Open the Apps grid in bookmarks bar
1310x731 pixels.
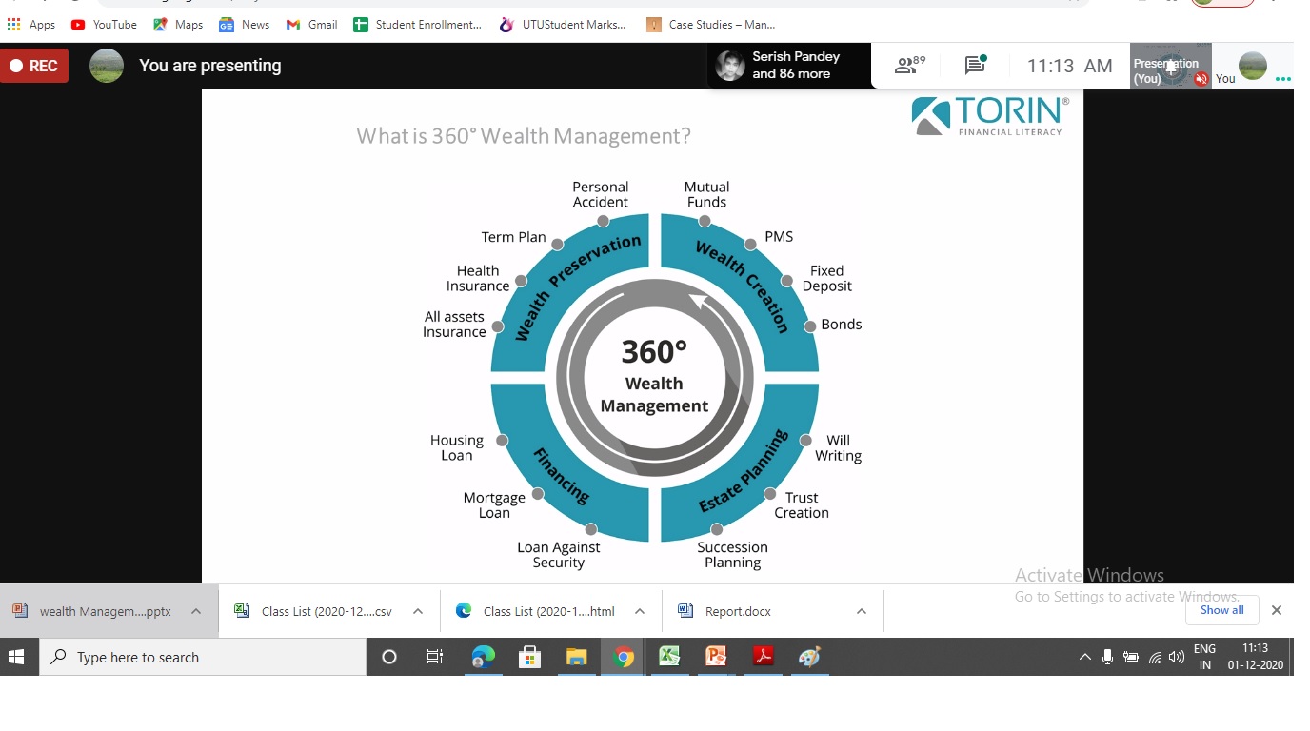[x=31, y=25]
